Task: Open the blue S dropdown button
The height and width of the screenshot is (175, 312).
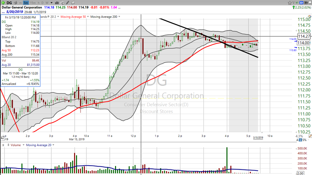Action: pos(301,3)
